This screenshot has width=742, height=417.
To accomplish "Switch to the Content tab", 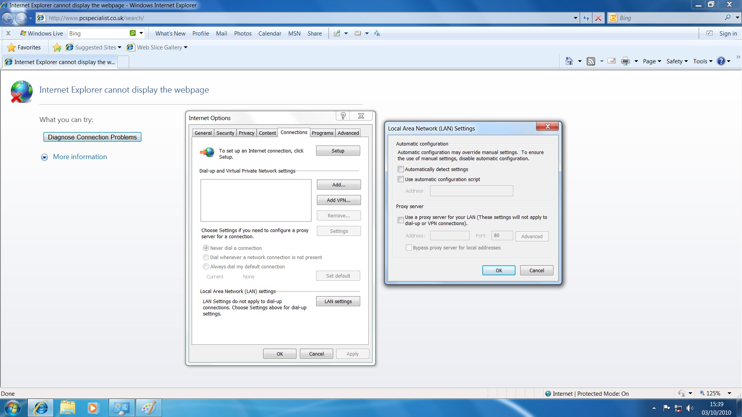I will point(267,133).
